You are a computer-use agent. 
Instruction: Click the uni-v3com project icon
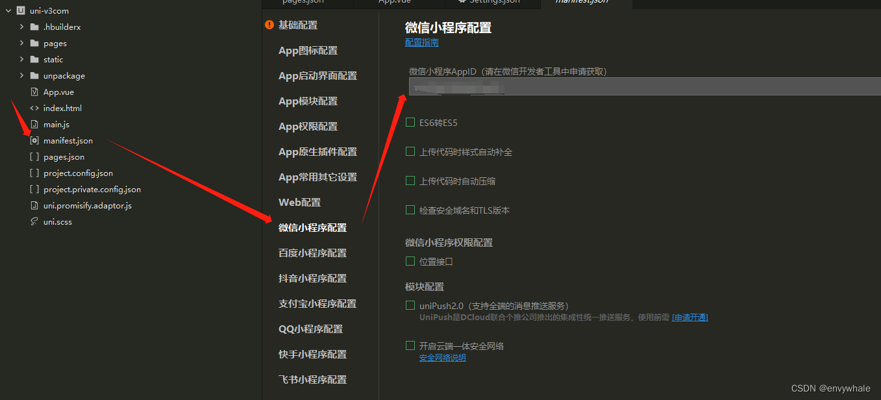point(21,11)
